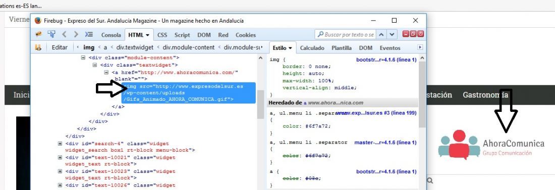
Task: Switch to the Consola panel
Action: pyautogui.click(x=111, y=35)
